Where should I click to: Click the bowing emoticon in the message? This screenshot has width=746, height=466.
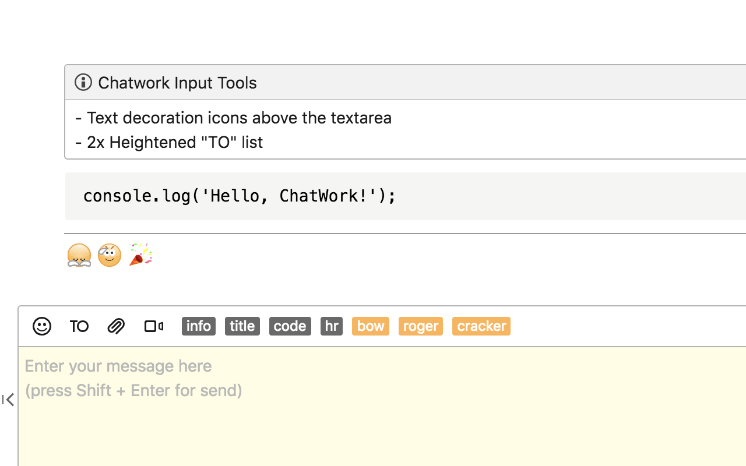pos(79,255)
